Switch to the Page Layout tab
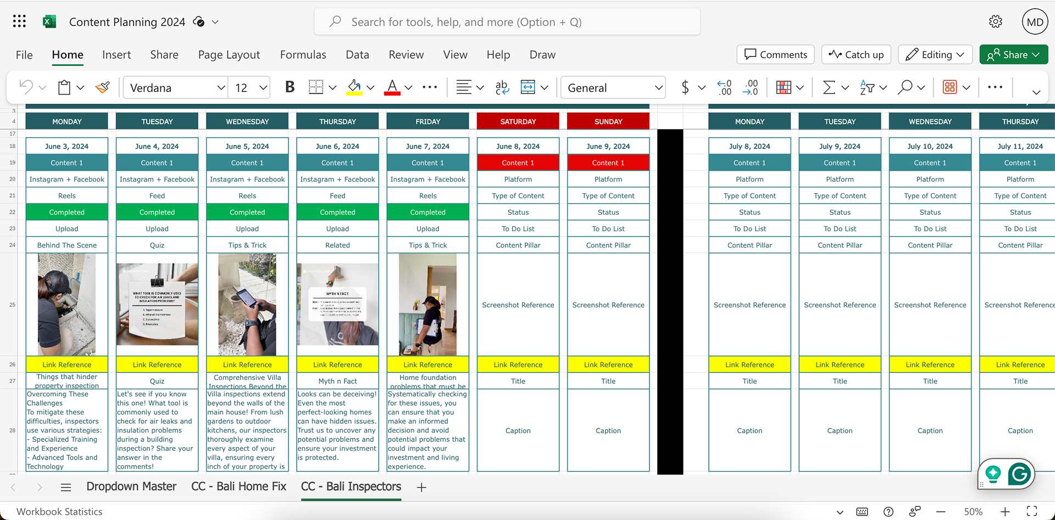Viewport: 1055px width, 520px height. (229, 54)
